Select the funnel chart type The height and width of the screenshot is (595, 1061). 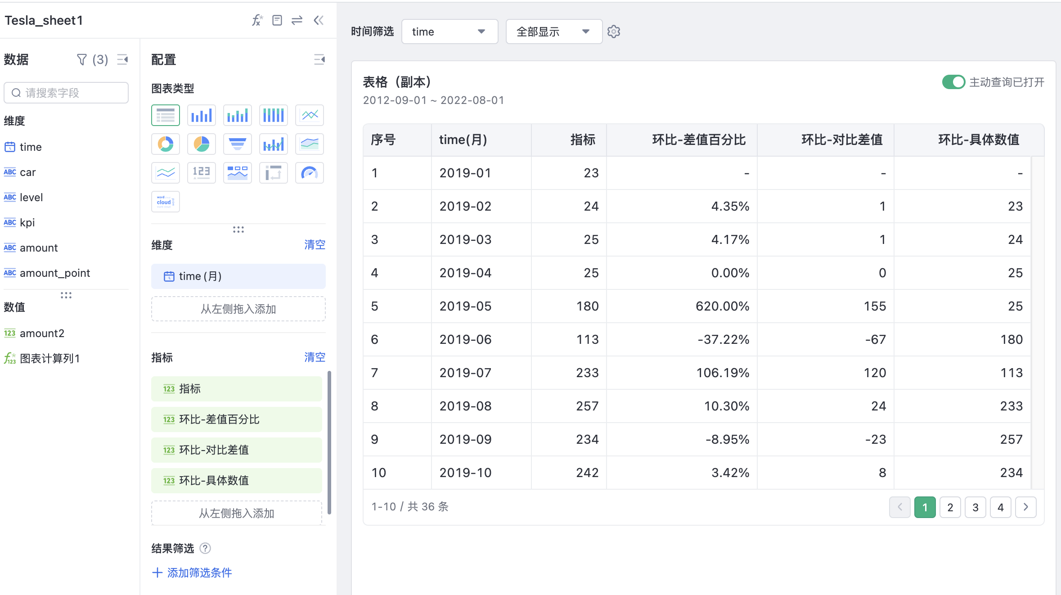click(237, 144)
